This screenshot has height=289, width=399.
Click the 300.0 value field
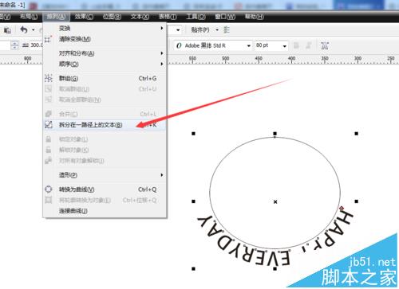point(37,45)
